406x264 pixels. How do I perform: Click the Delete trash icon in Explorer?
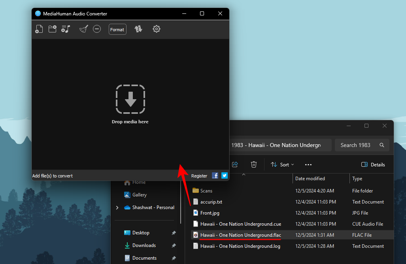pos(254,164)
